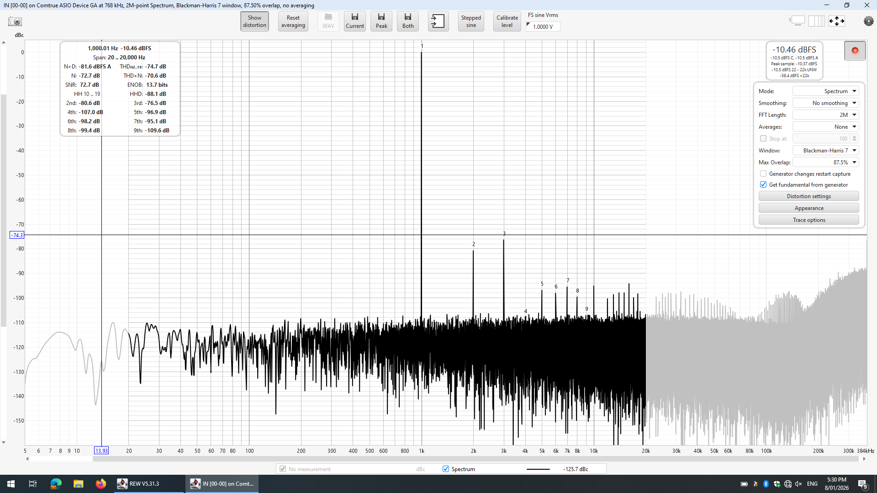The width and height of the screenshot is (877, 493).
Task: Toggle the Spectrum trace checkbox
Action: [x=446, y=469]
